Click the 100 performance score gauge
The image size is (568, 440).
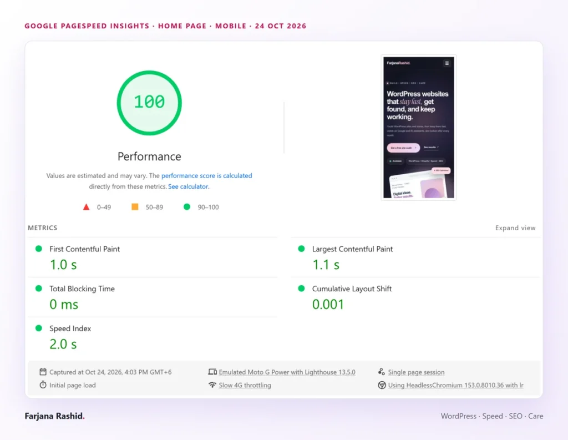[149, 103]
